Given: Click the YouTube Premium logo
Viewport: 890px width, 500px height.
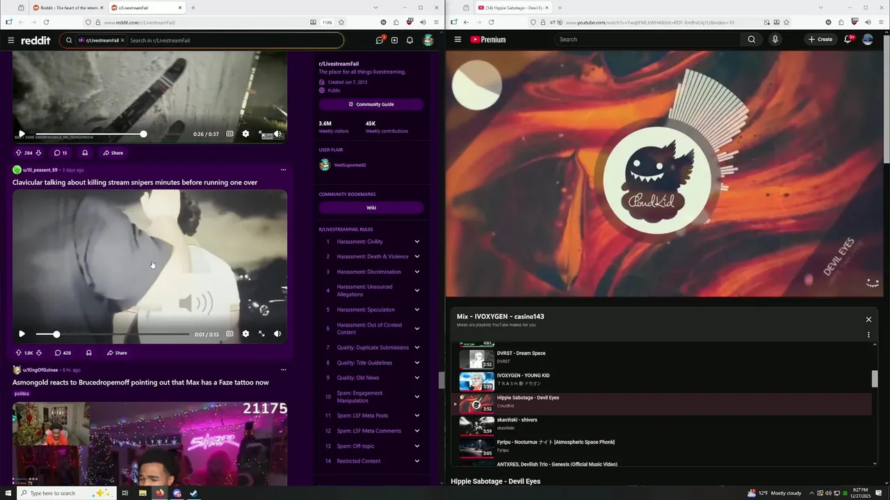Looking at the screenshot, I should click(488, 40).
